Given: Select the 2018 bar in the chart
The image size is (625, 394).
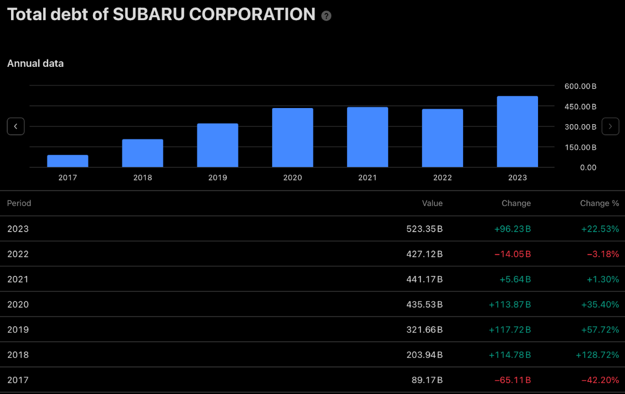Looking at the screenshot, I should pyautogui.click(x=143, y=153).
